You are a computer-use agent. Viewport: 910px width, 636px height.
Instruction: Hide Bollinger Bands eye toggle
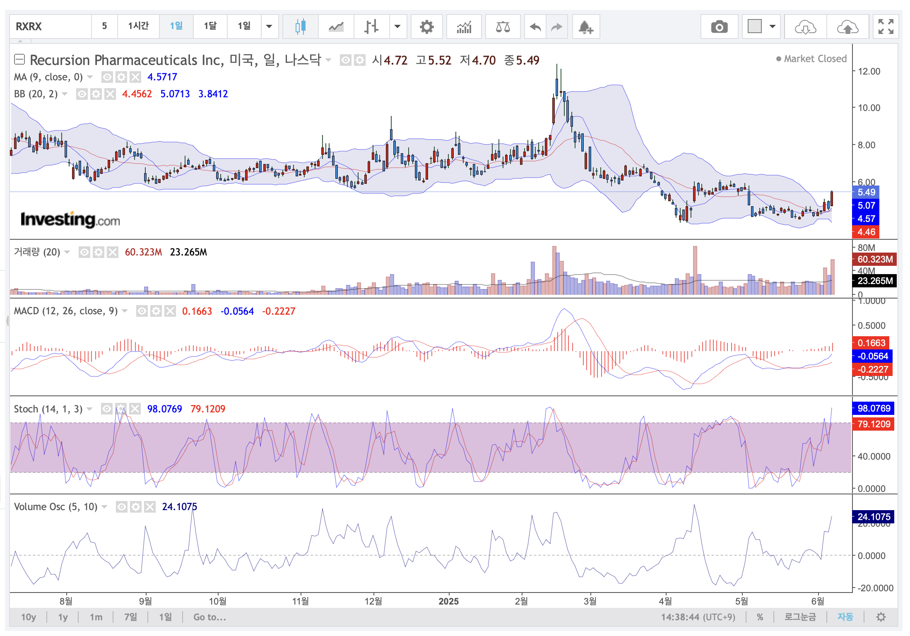pyautogui.click(x=82, y=94)
